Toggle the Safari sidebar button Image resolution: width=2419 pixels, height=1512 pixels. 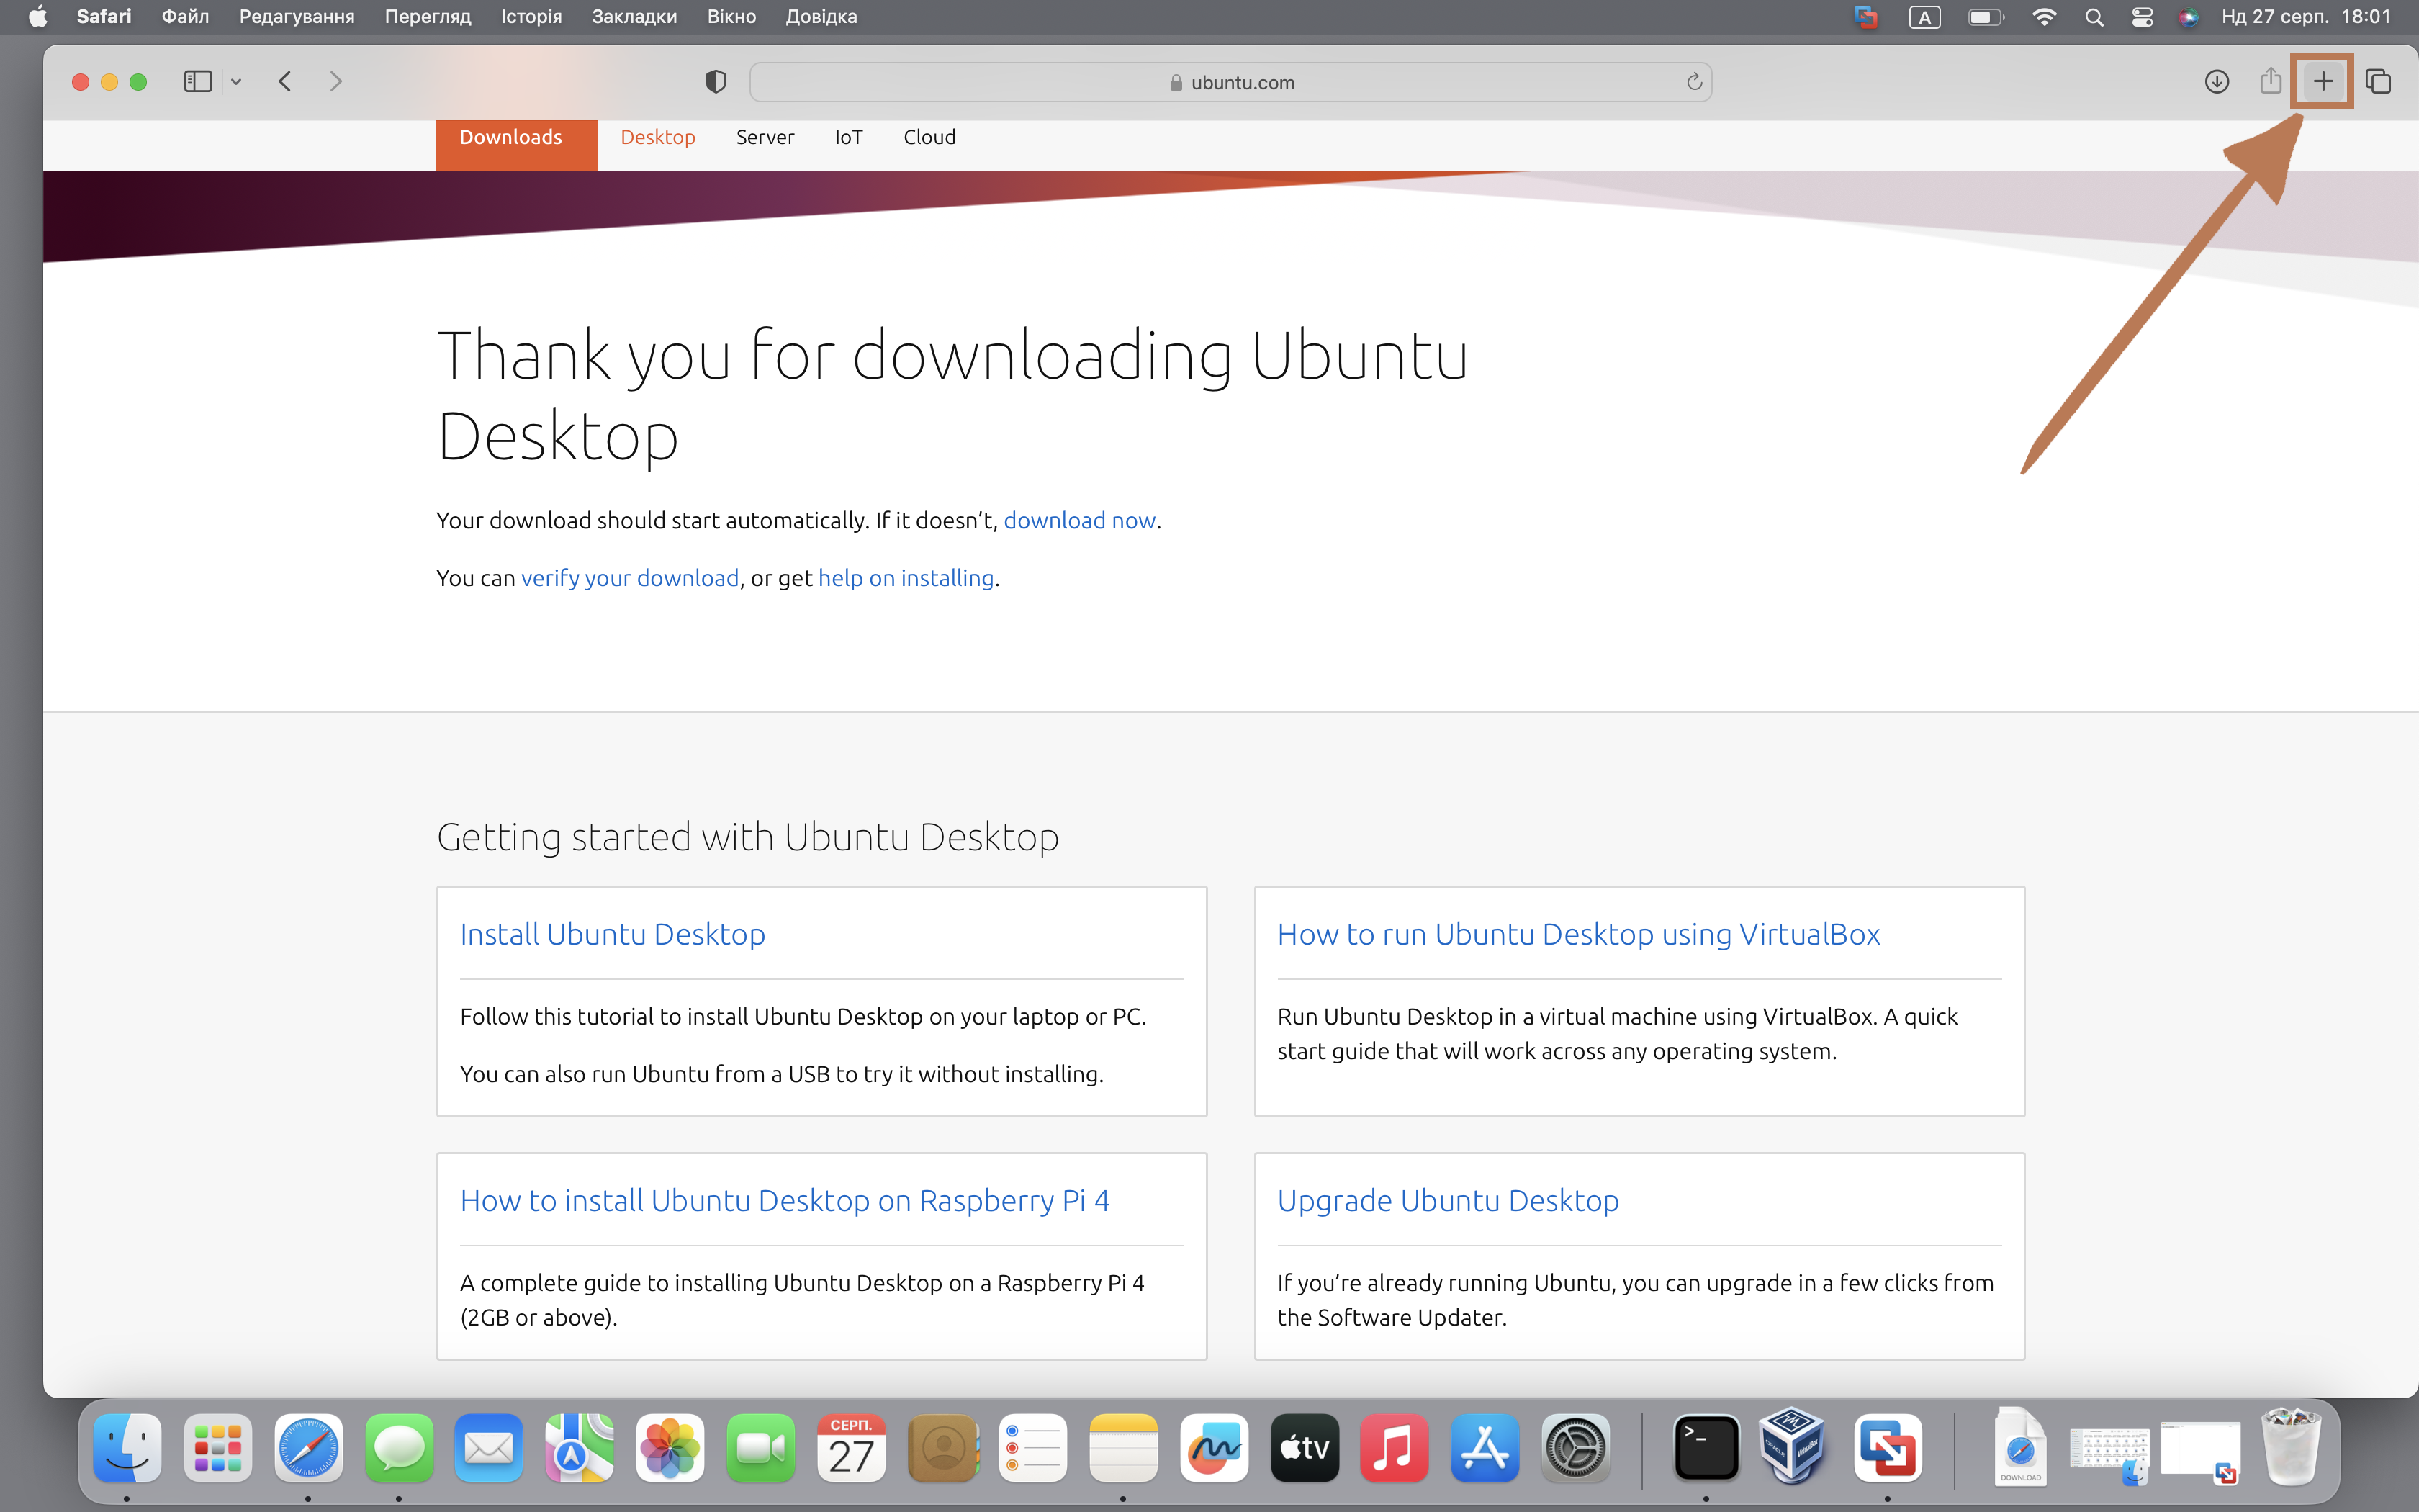[x=198, y=81]
